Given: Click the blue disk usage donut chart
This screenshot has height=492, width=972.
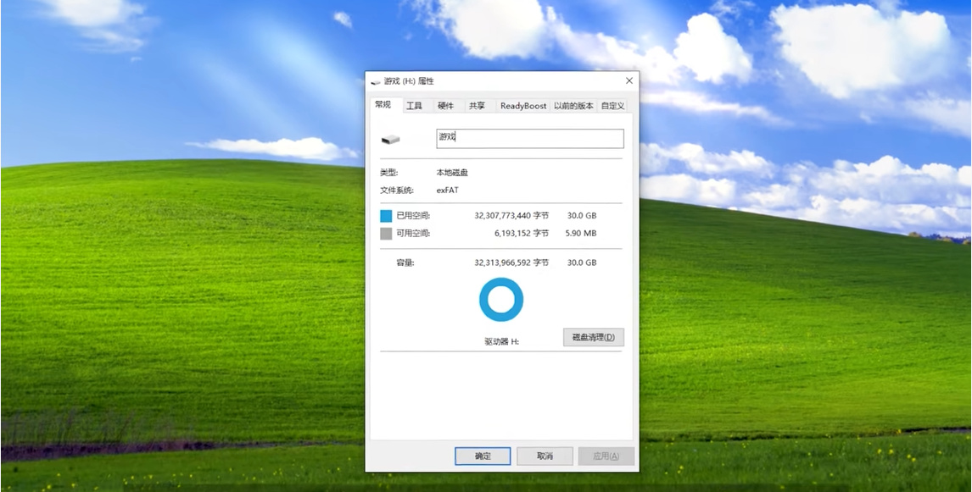Looking at the screenshot, I should (501, 300).
